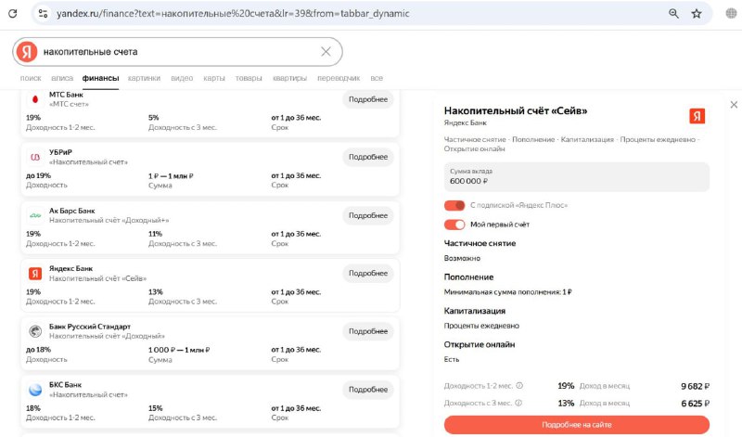Click the УБРиР bank name
This screenshot has height=437, width=742.
[60, 152]
